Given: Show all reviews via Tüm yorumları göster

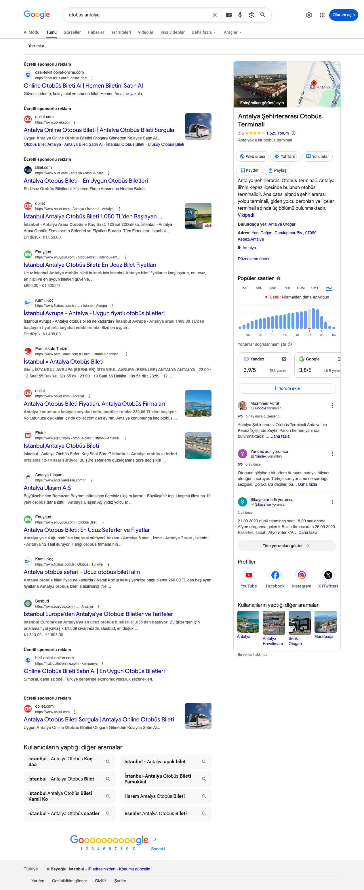Looking at the screenshot, I should pos(287,545).
